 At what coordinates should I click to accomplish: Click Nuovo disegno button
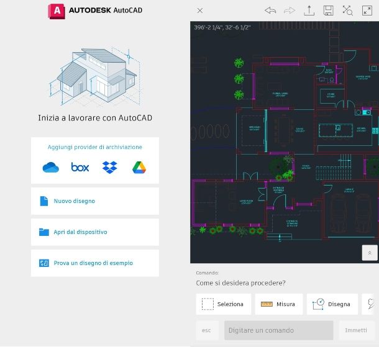point(95,201)
